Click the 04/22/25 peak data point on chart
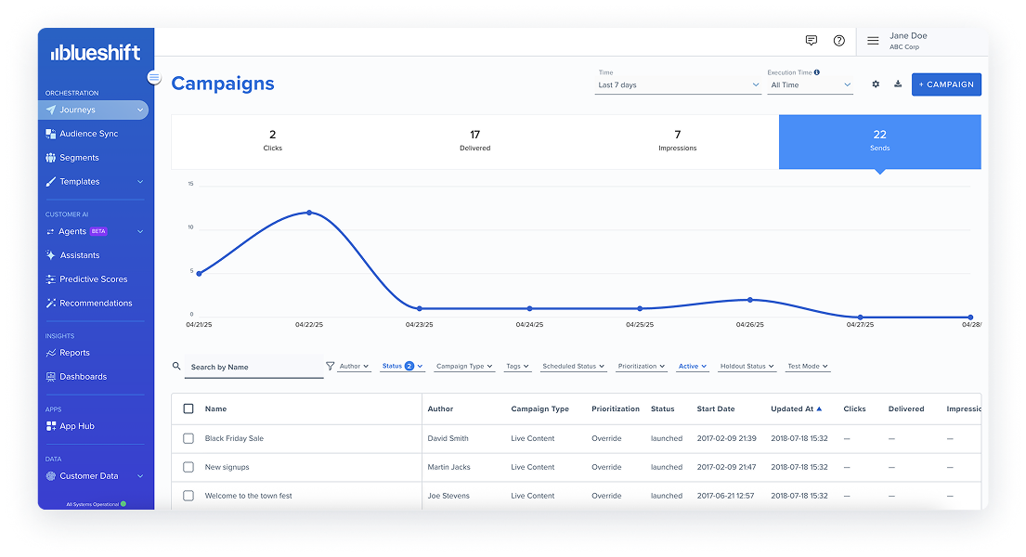 coord(309,213)
